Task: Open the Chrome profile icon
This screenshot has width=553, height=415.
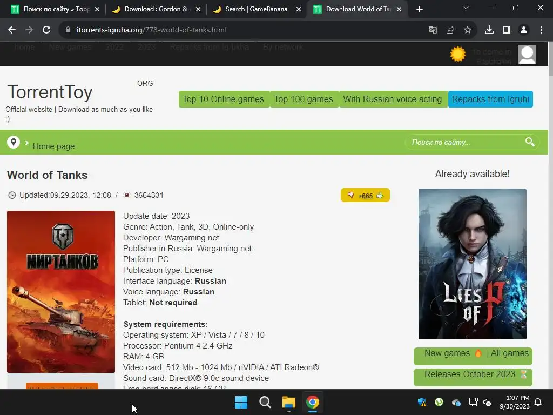Action: coord(524,30)
